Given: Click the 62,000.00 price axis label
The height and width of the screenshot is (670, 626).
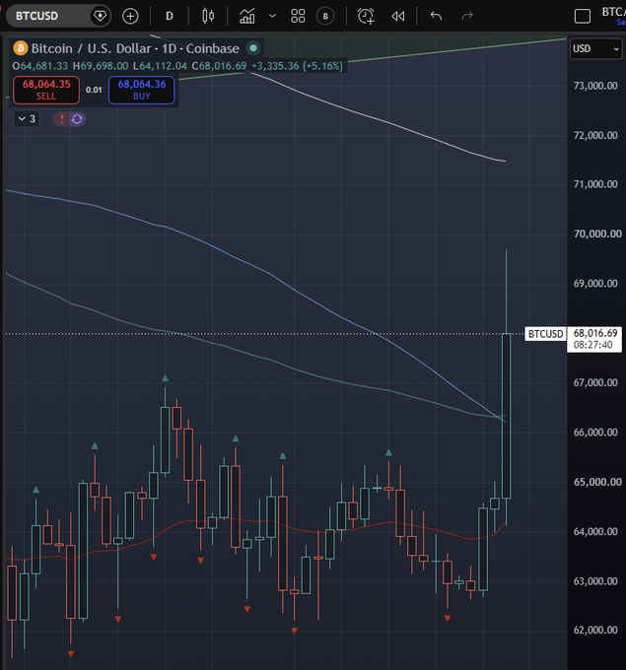Looking at the screenshot, I should [x=595, y=631].
